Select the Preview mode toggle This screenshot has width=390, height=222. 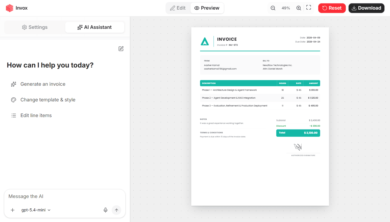pos(207,8)
